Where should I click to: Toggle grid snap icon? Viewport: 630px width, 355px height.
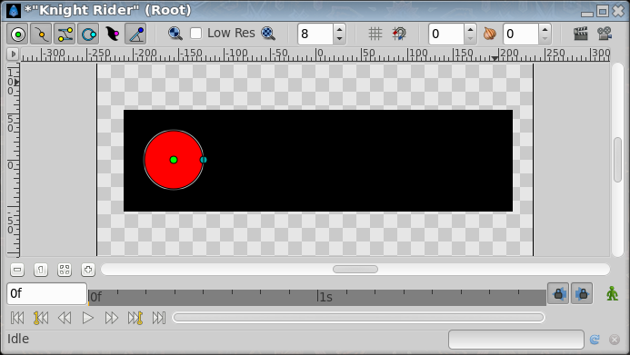click(399, 34)
